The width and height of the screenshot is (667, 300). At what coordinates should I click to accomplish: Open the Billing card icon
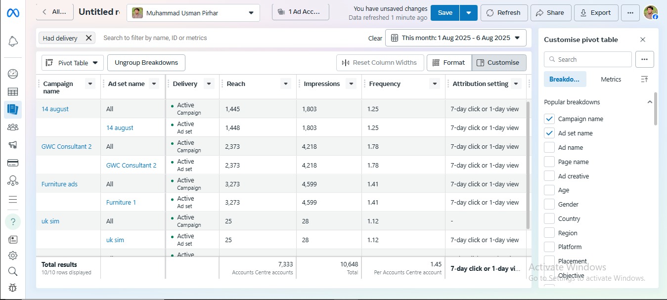(x=13, y=163)
